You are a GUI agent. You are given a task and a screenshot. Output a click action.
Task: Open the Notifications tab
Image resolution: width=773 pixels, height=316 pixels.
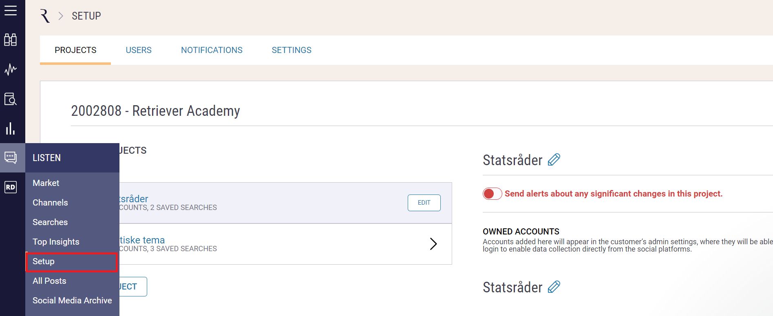(212, 50)
